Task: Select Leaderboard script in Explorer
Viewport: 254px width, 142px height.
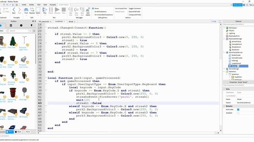Action: tap(236, 63)
